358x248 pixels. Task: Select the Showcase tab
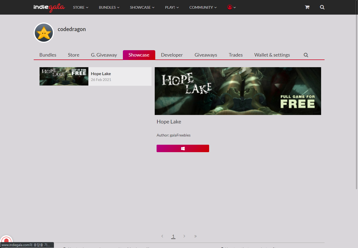139,55
